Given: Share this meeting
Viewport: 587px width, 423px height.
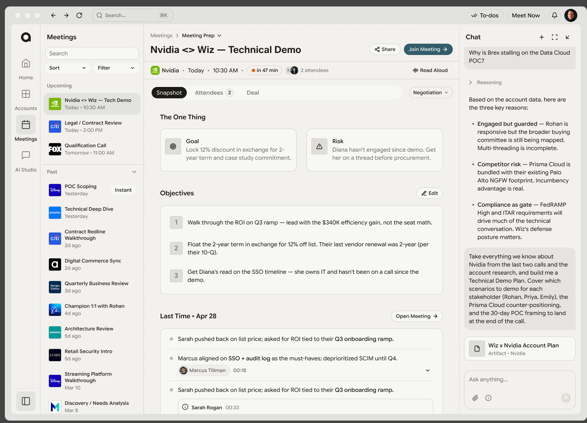Looking at the screenshot, I should tap(385, 49).
